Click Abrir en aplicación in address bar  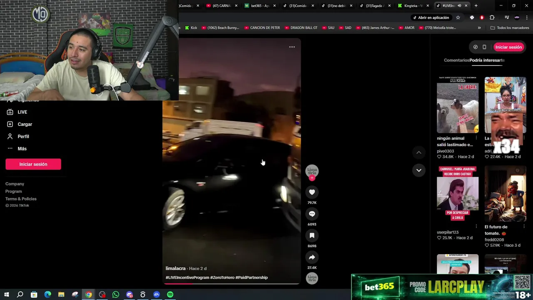pyautogui.click(x=431, y=17)
